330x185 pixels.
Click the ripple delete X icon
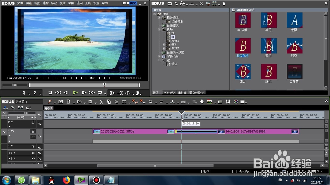coord(143,102)
